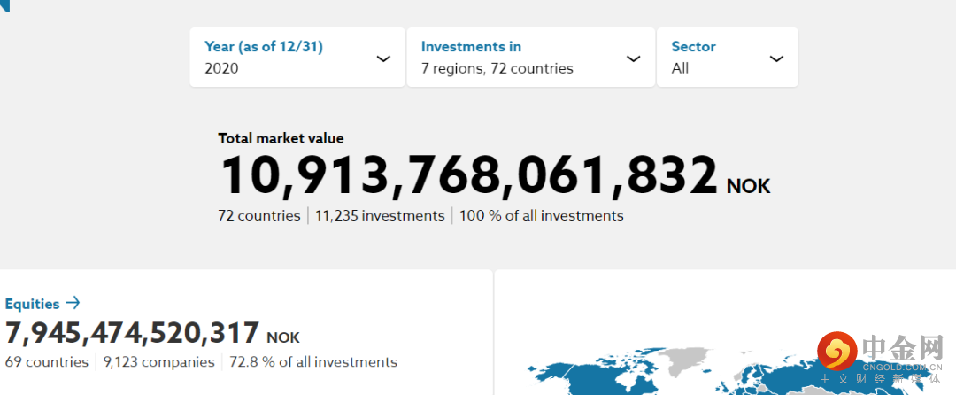
Task: Expand the Investments in selector
Action: coord(529,58)
